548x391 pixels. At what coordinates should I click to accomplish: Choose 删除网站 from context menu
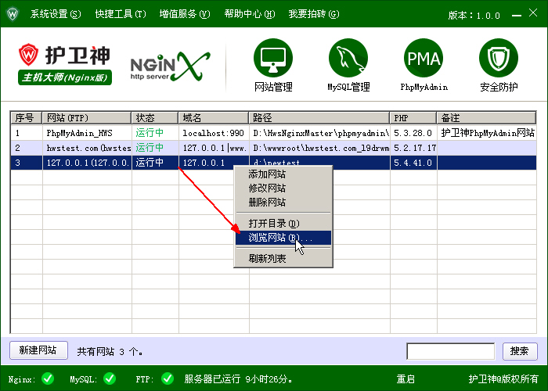[x=267, y=203]
